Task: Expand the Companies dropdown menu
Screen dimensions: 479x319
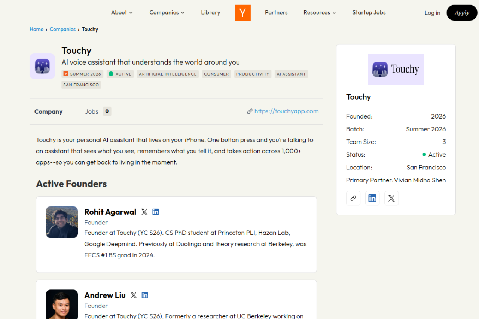Action: pos(167,13)
